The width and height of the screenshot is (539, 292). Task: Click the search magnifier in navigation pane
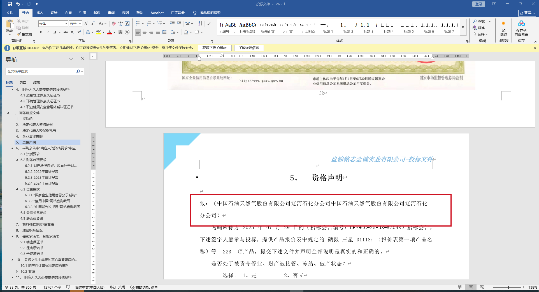tap(78, 71)
